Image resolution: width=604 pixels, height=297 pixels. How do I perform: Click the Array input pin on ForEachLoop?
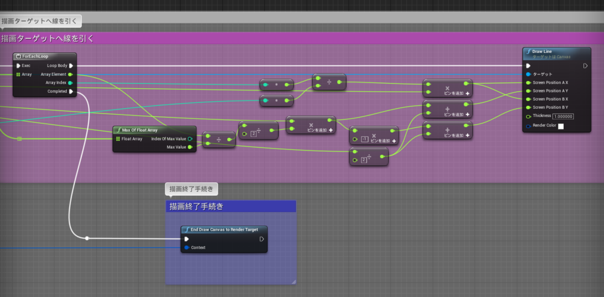[18, 74]
